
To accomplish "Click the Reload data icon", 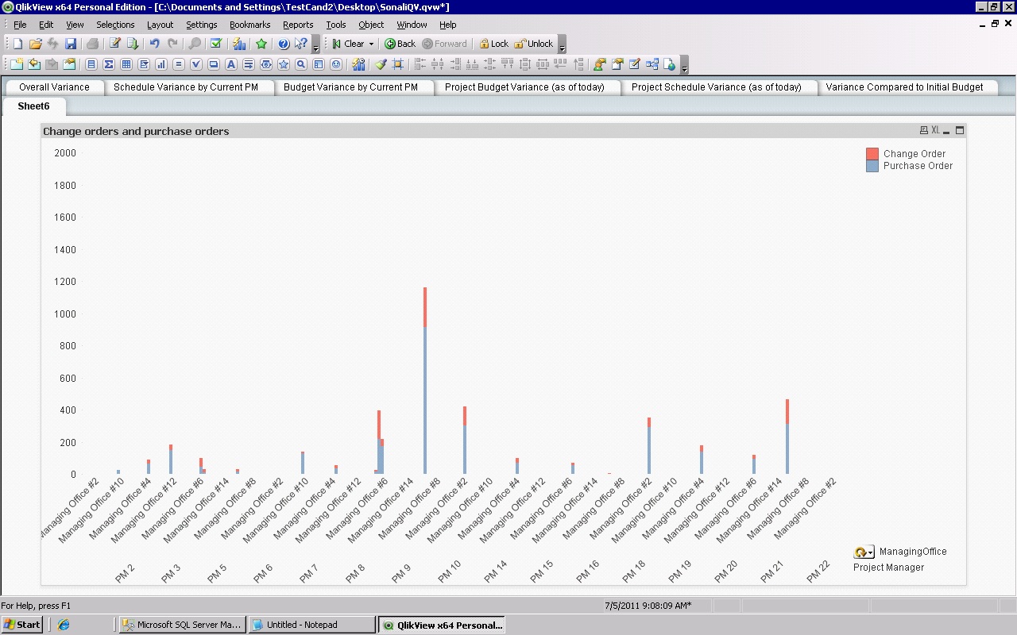I will pyautogui.click(x=133, y=44).
